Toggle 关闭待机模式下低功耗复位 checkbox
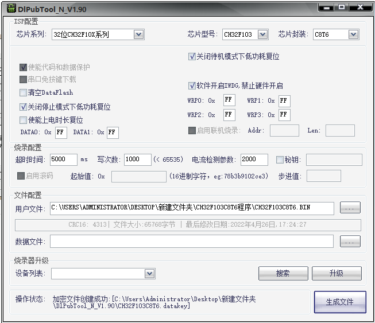This screenshot has height=323, width=375. pyautogui.click(x=192, y=57)
